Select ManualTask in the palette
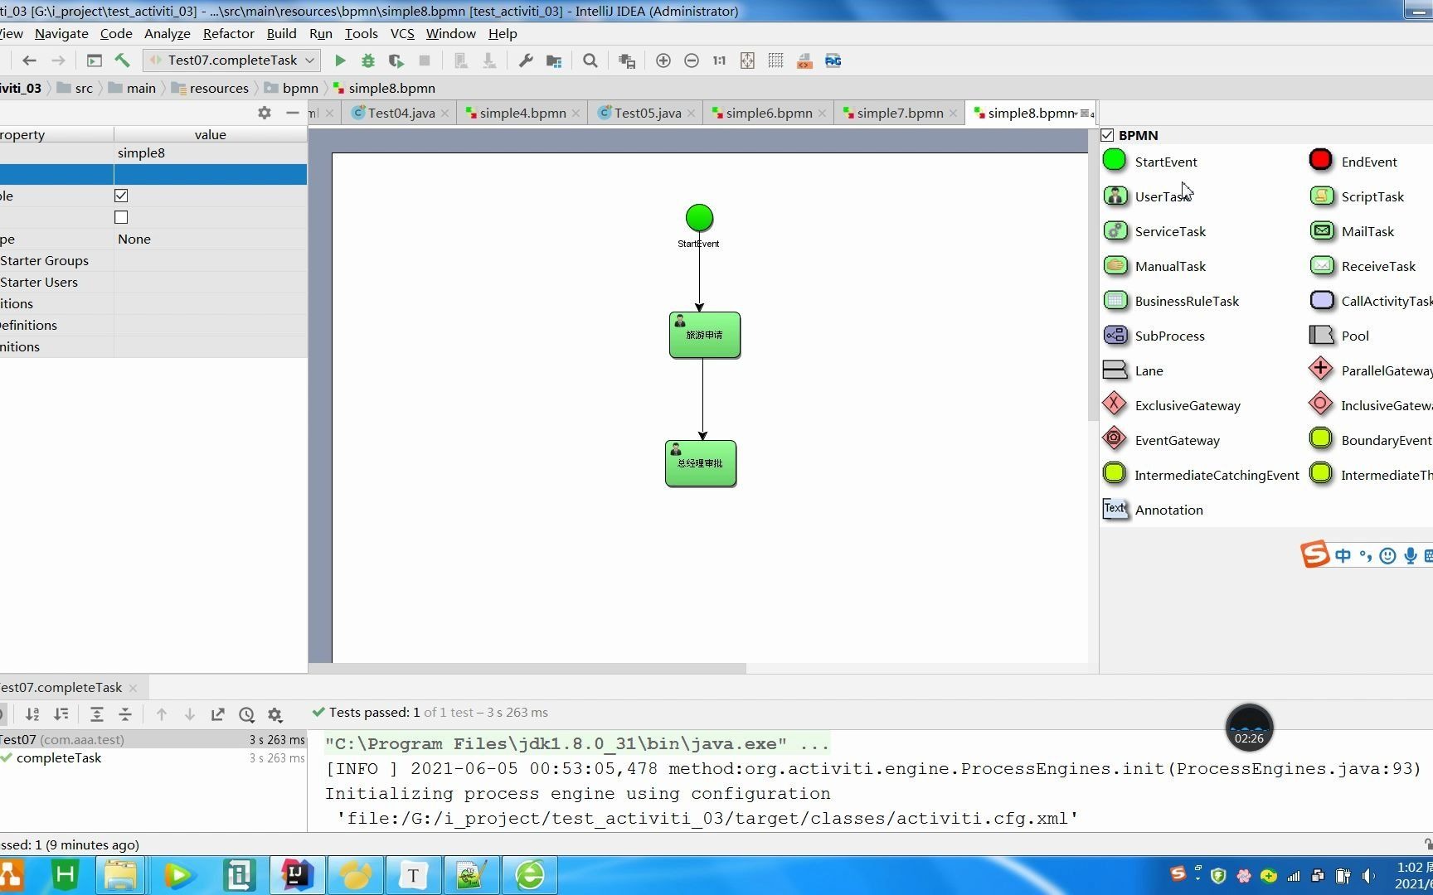 [x=1154, y=266]
